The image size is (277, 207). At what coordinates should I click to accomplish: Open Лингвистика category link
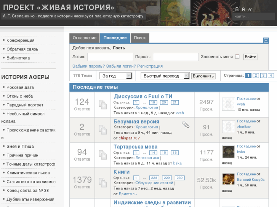pos(147,158)
